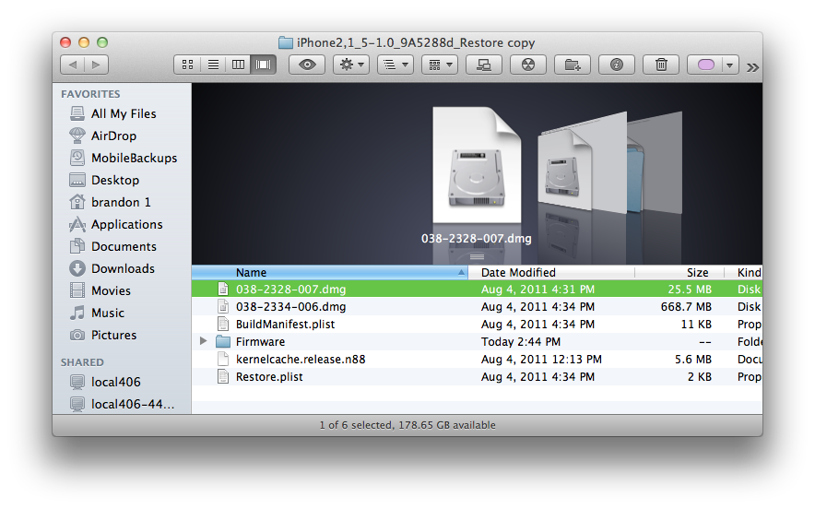Click the window title folder icon

coord(286,42)
